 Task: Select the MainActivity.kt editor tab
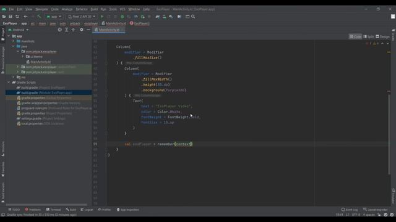(109, 30)
